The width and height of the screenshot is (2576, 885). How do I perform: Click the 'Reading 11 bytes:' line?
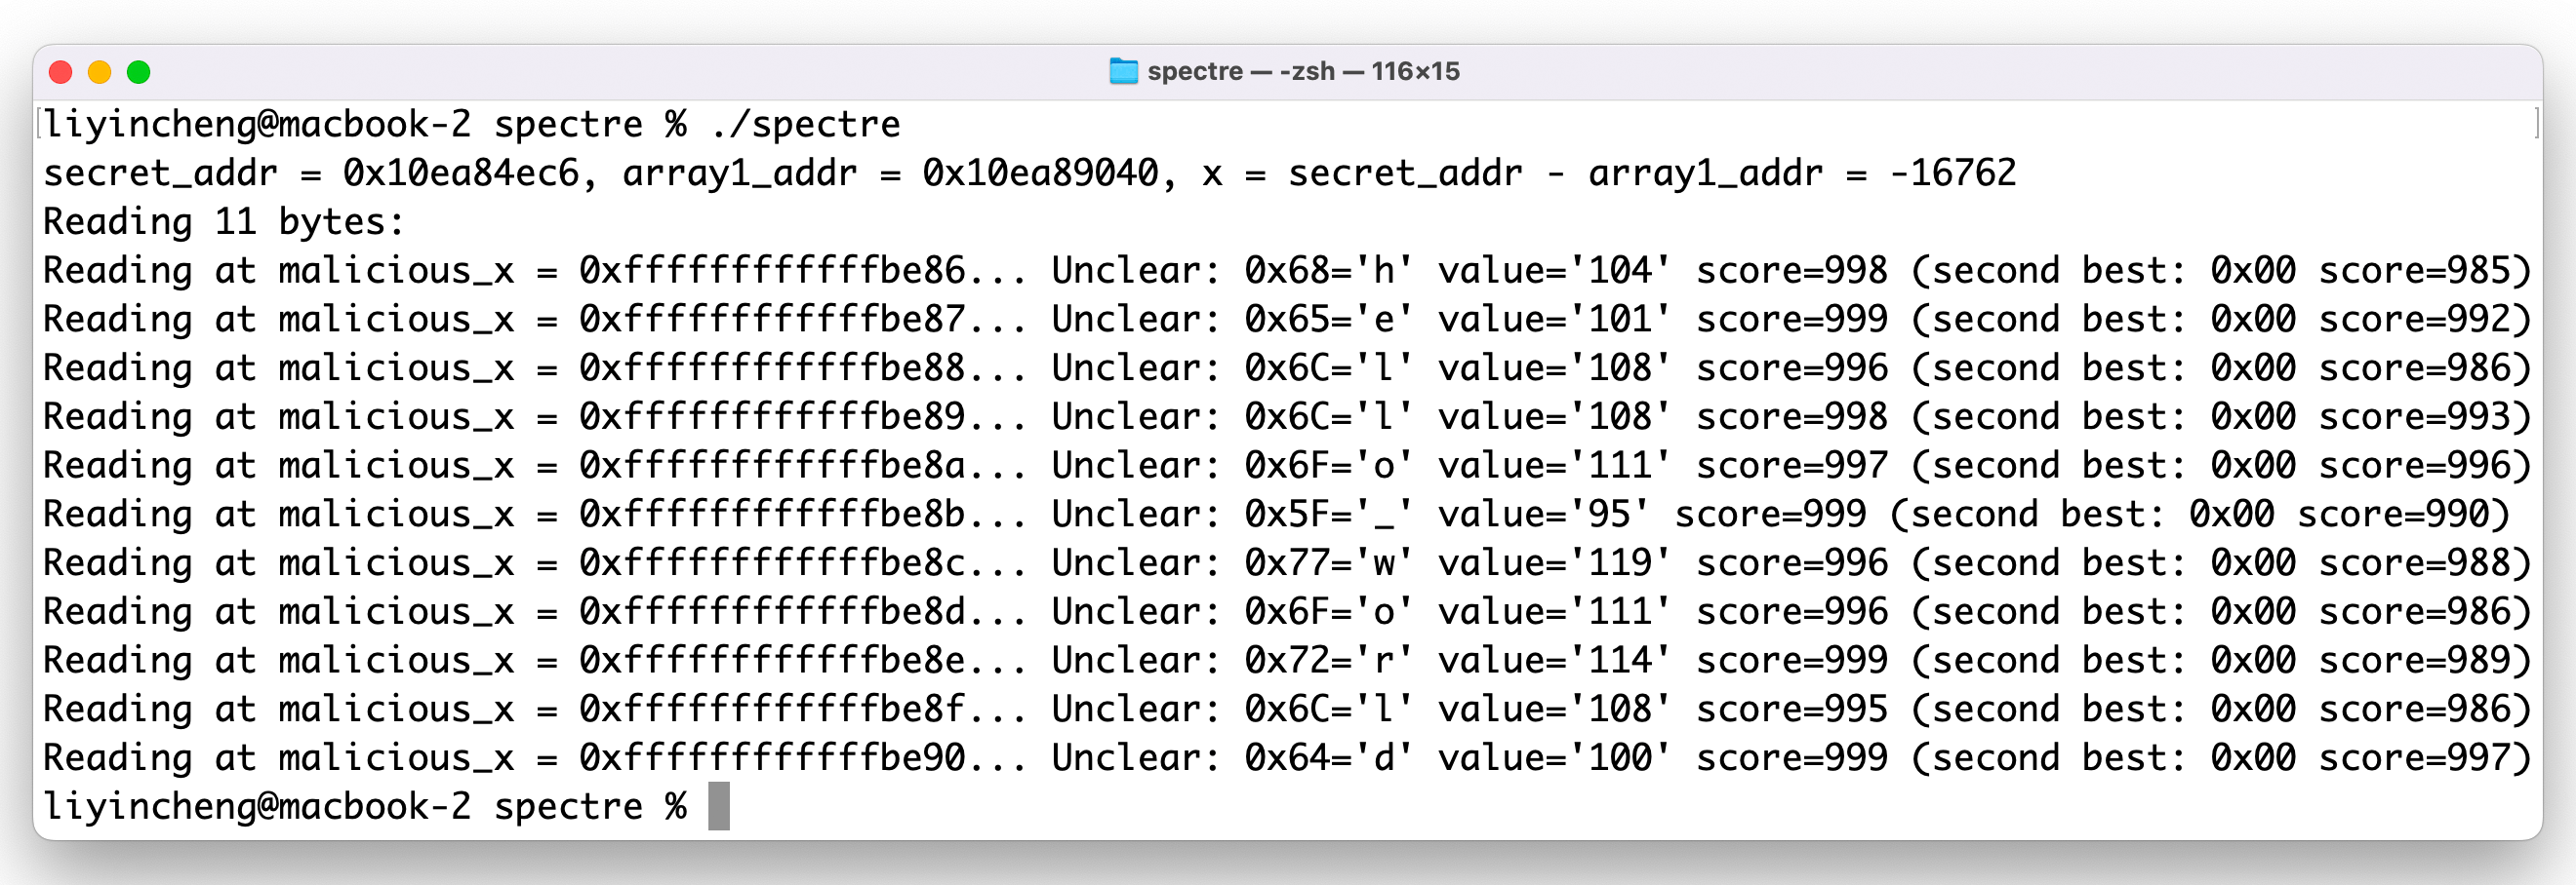223,222
